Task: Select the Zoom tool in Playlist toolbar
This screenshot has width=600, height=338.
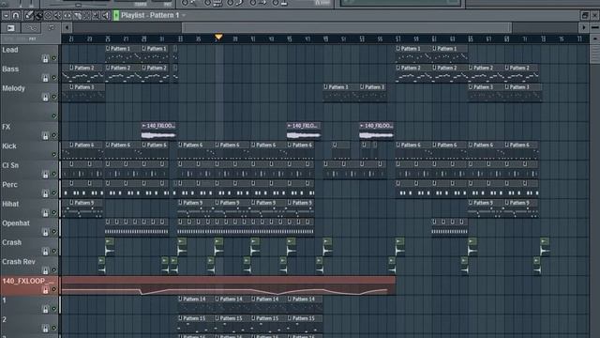Action: [x=96, y=15]
